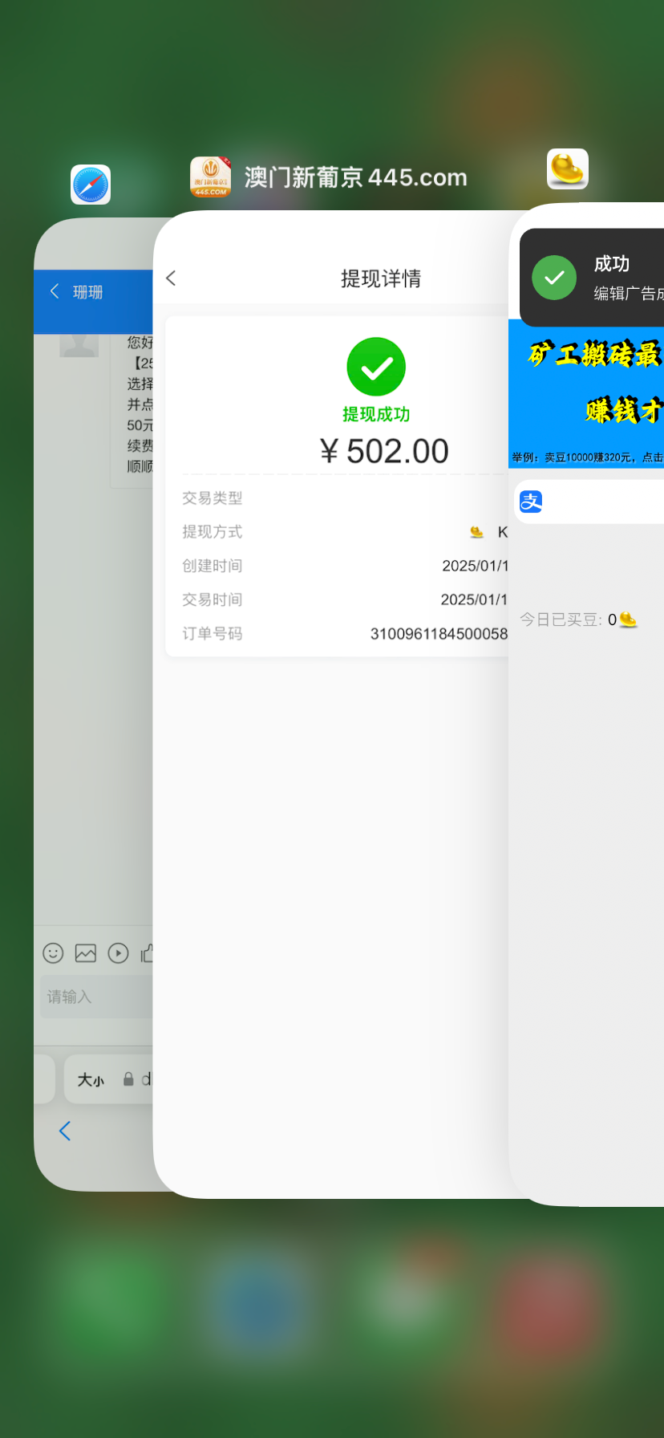The width and height of the screenshot is (664, 1438).
Task: Click the gold bean icon beside 今日已买豆
Action: click(628, 619)
